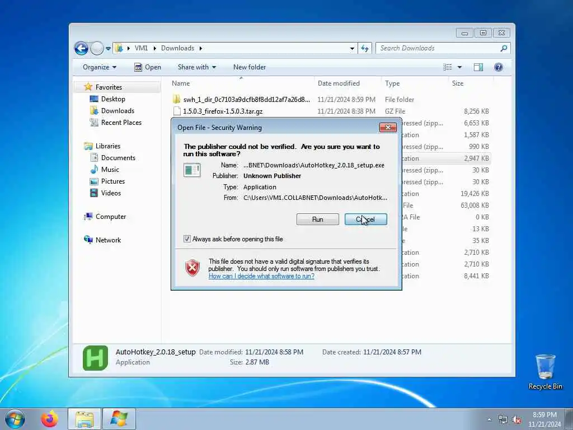Screen dimensions: 573x430
Task: Click the muted volume tray icon
Action: pos(516,420)
